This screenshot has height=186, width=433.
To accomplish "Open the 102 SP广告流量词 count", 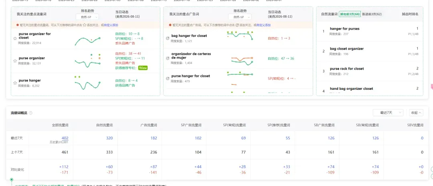I will click(198, 138).
